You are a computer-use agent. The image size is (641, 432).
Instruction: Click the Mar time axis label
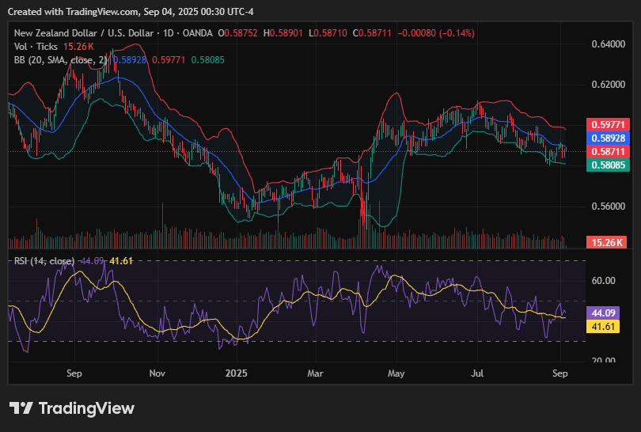tap(315, 373)
